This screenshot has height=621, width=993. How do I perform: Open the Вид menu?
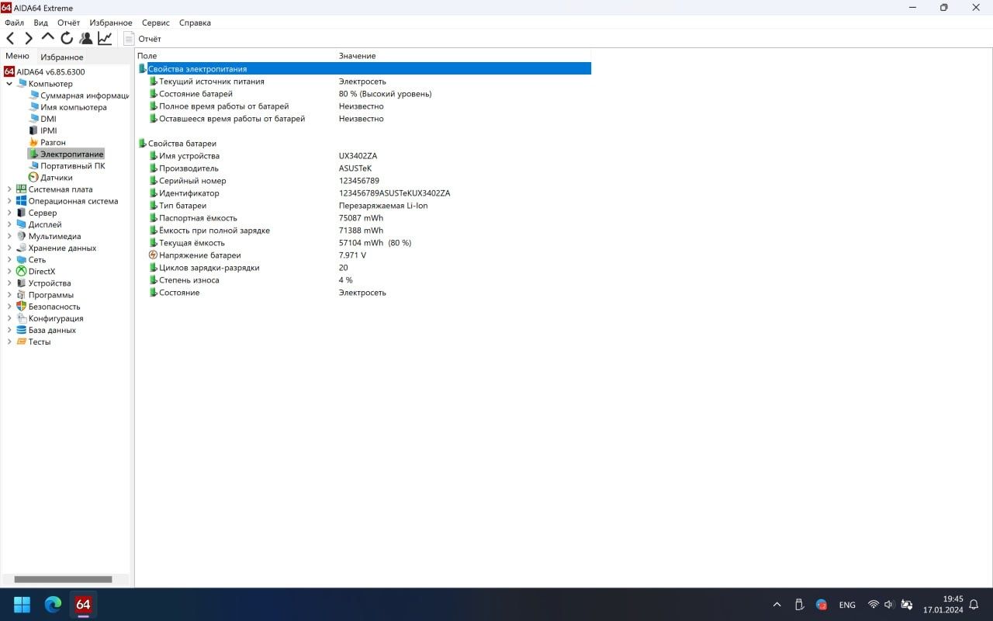pos(40,23)
